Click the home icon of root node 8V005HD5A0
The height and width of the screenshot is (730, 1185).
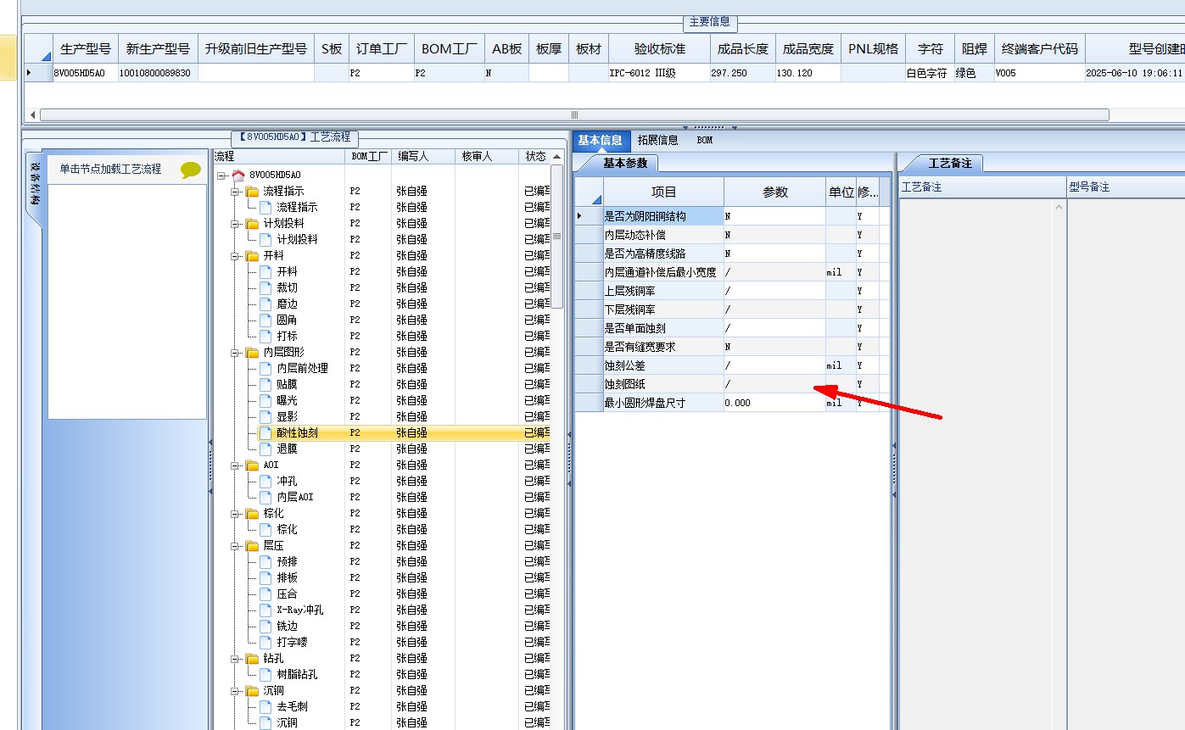238,175
